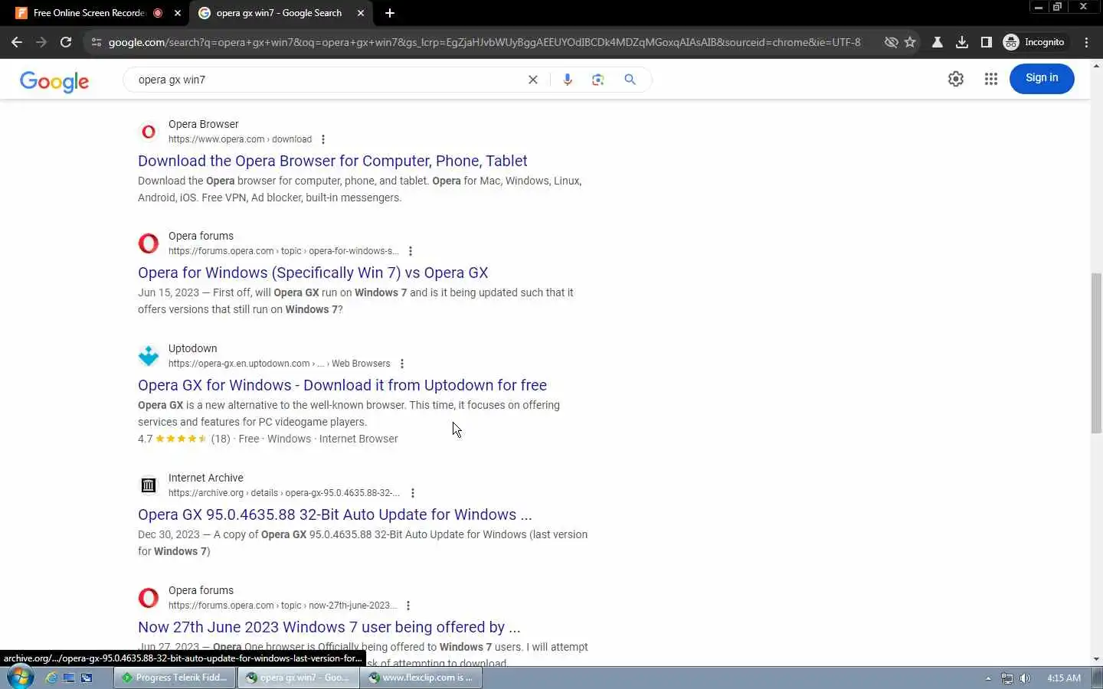Click the page vertical scrollbar thumb
1103x689 pixels.
click(1096, 352)
